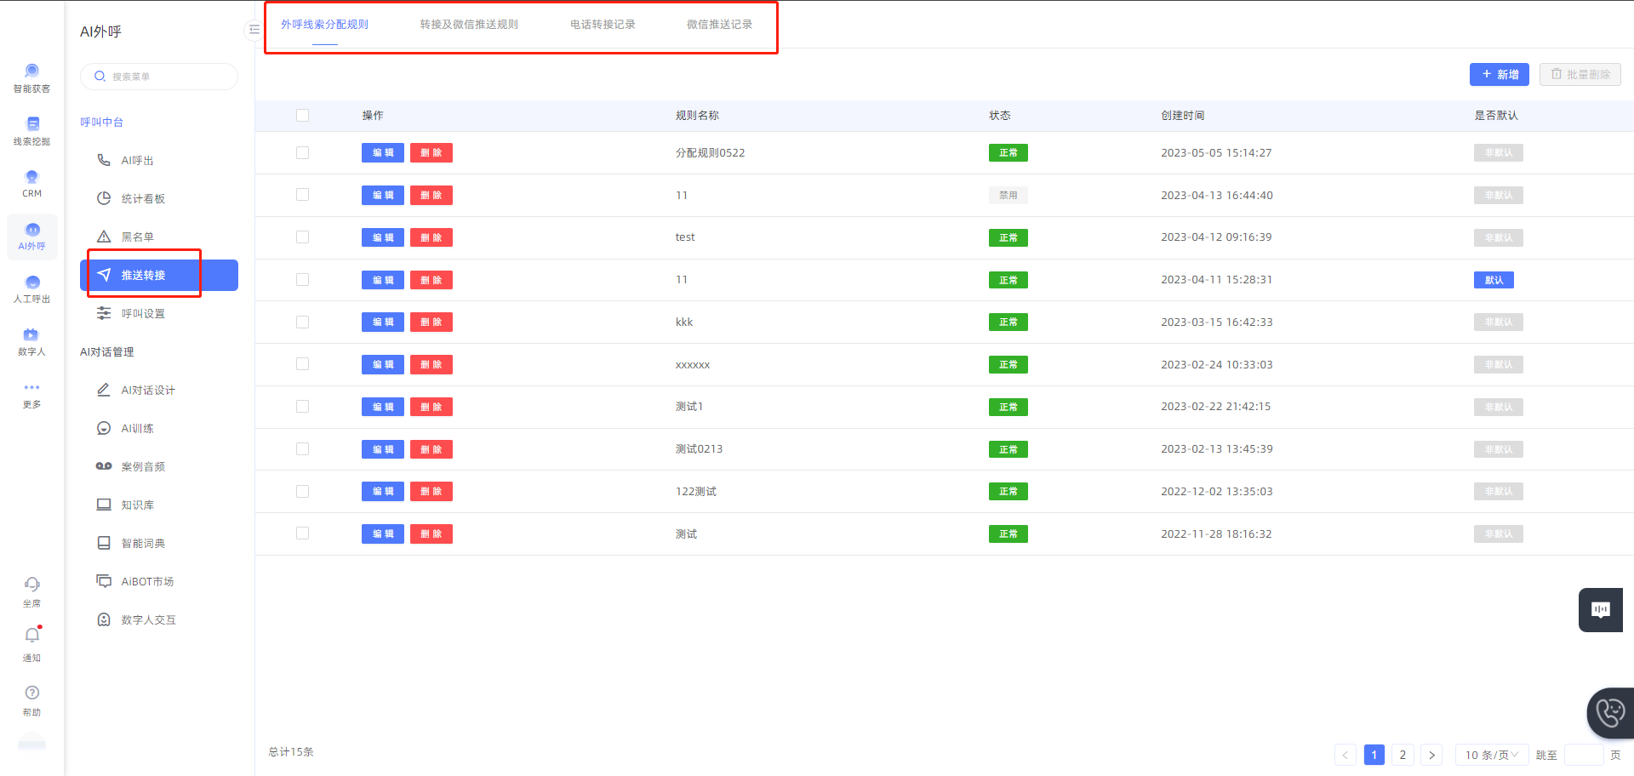Open the 帮助 question mark icon
This screenshot has width=1634, height=776.
pos(31,693)
